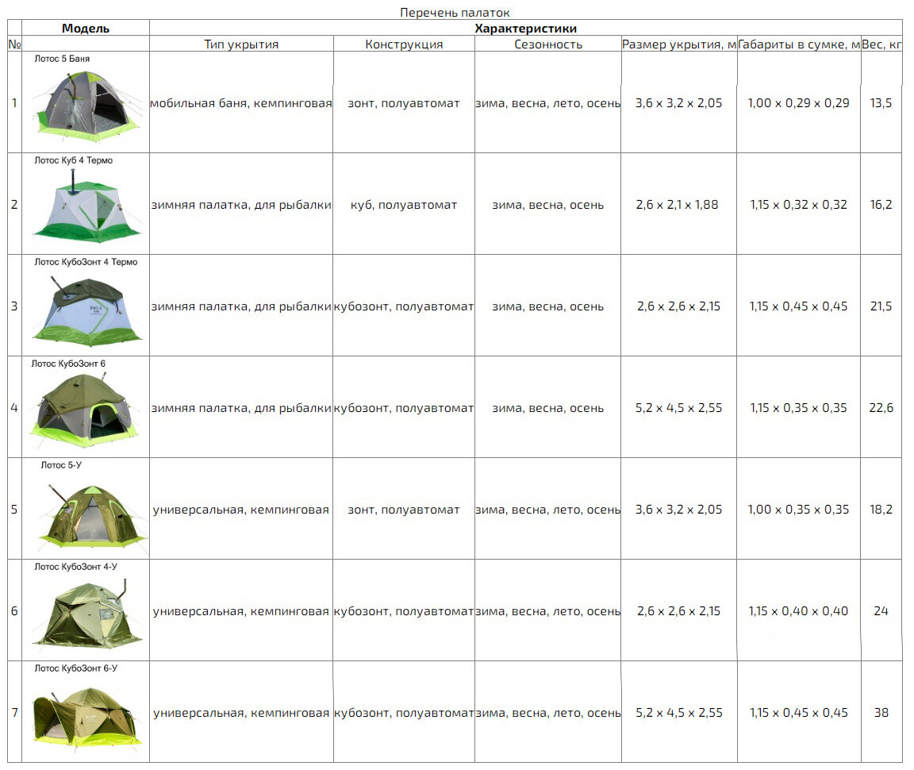Select weight value '38'

(881, 712)
